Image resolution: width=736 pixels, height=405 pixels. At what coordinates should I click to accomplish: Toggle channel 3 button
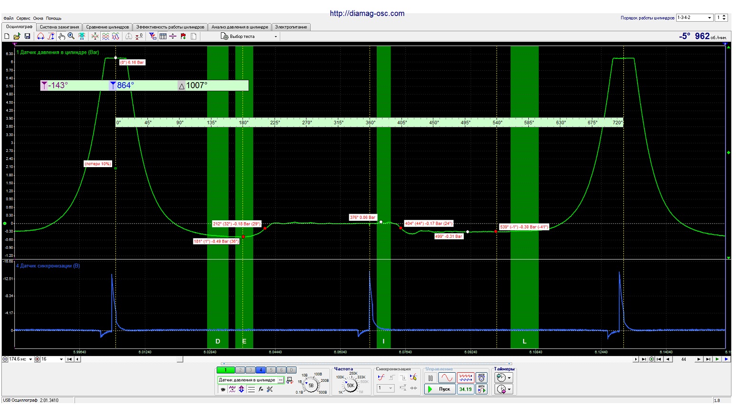click(x=250, y=370)
